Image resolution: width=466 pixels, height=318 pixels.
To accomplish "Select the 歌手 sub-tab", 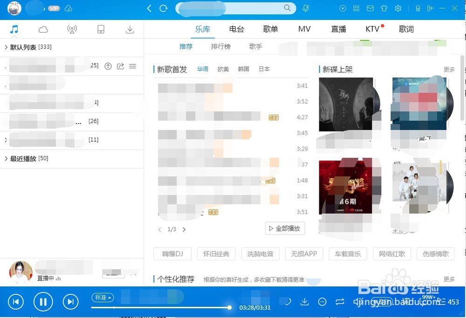I will tap(255, 46).
